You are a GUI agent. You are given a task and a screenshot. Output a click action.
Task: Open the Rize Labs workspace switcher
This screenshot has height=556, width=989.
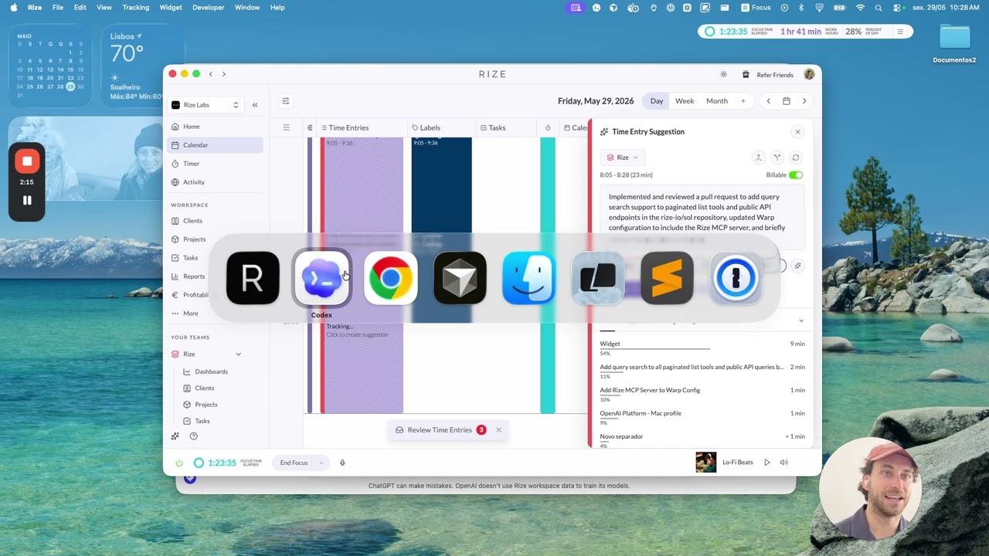205,105
